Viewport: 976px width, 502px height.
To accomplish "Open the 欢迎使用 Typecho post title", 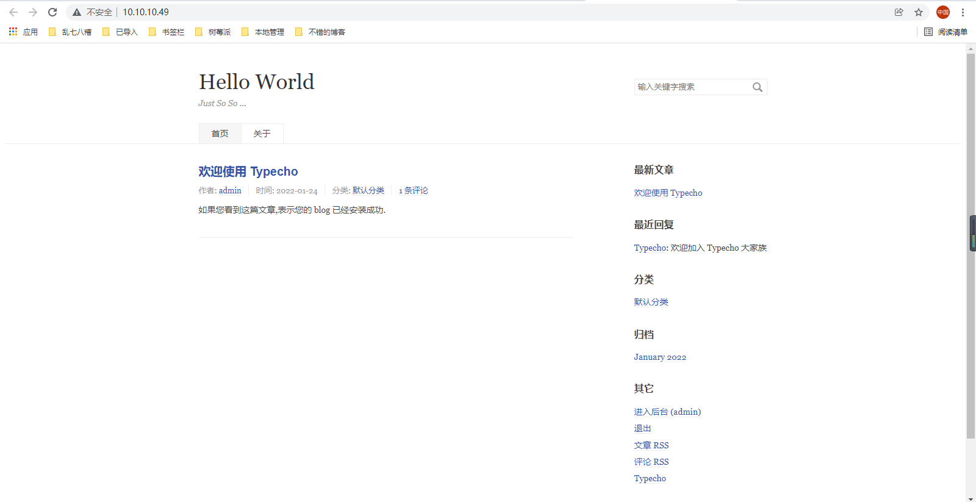I will 248,171.
